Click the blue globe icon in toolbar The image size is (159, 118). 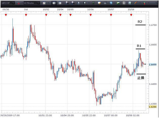click(111, 3)
